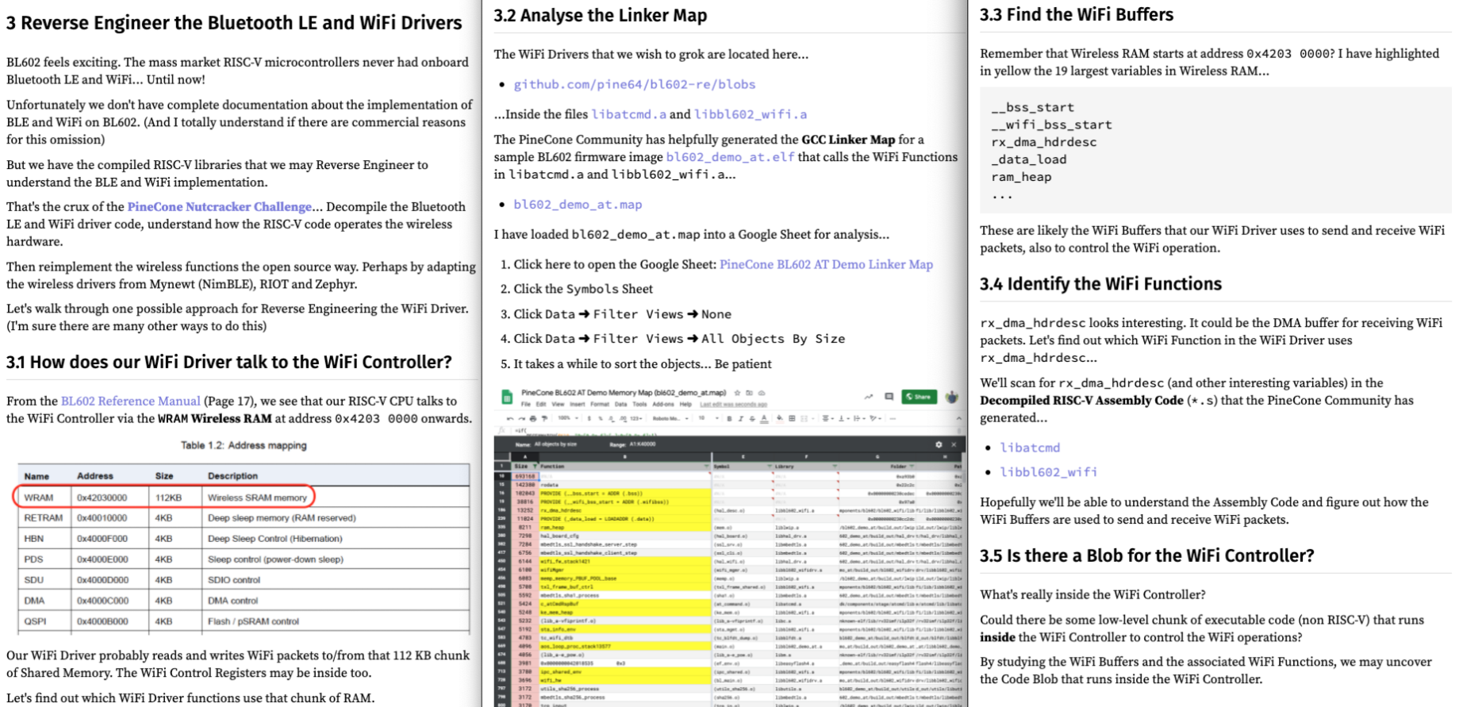Apply bold formatting in the spreadsheet toolbar

729,418
